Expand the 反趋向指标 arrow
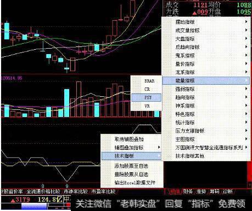This screenshot has width=252, height=211. click(247, 47)
